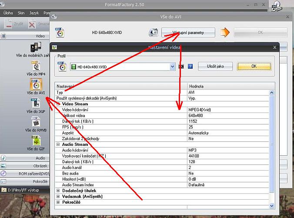The width and height of the screenshot is (294, 218).
Task: Click the Automaticky aspect value
Action: click(x=198, y=133)
